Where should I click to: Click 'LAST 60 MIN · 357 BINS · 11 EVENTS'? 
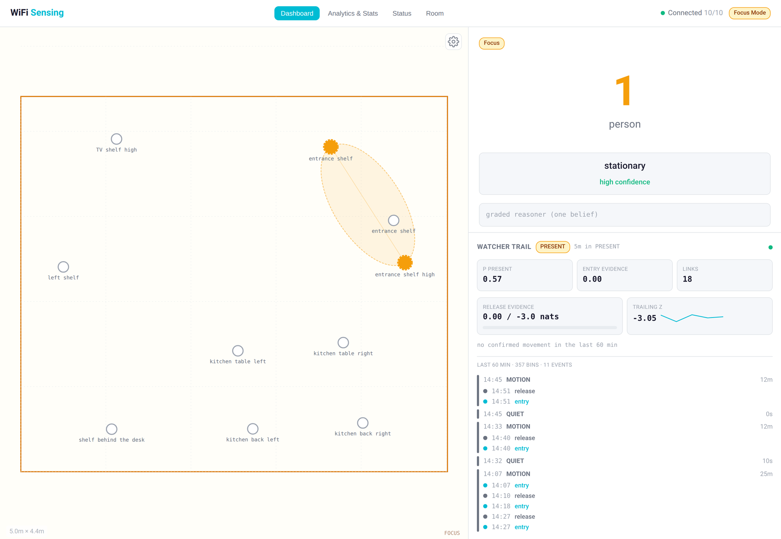click(x=524, y=365)
